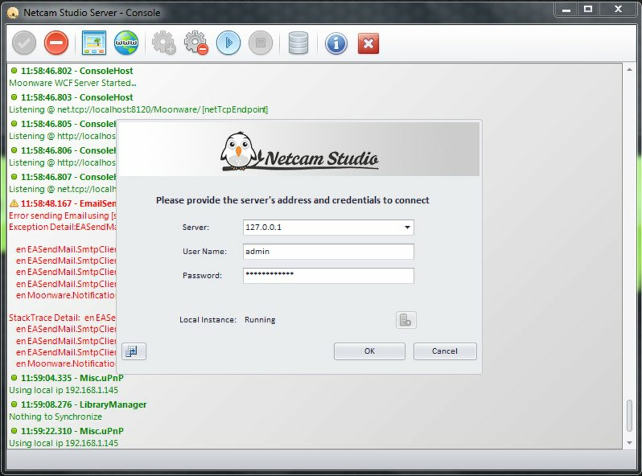Click OK to connect to 127.0.0.1
This screenshot has height=476, width=642.
(x=369, y=351)
